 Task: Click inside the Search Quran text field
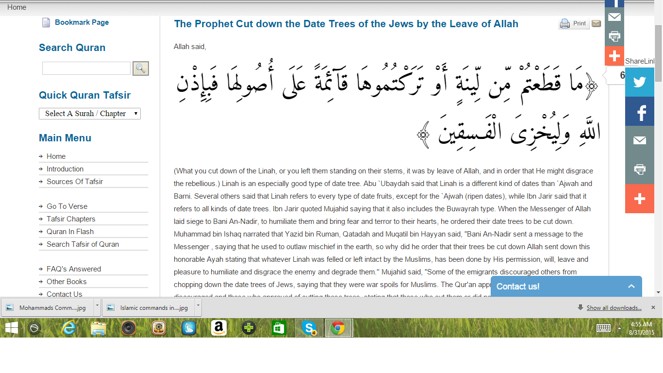tap(86, 68)
